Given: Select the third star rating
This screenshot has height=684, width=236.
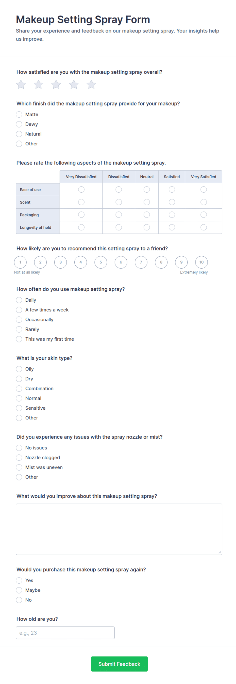Looking at the screenshot, I should click(56, 84).
